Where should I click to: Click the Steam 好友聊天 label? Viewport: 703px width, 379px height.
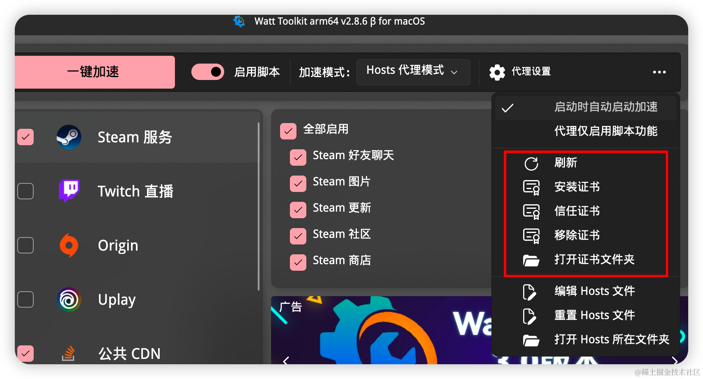(x=354, y=155)
